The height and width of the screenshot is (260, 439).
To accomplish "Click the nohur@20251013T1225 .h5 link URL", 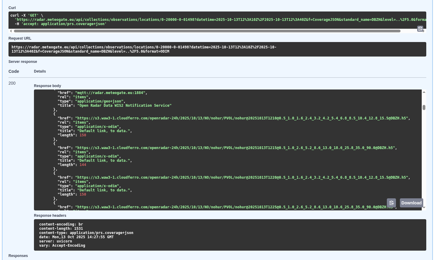I will click(235, 207).
